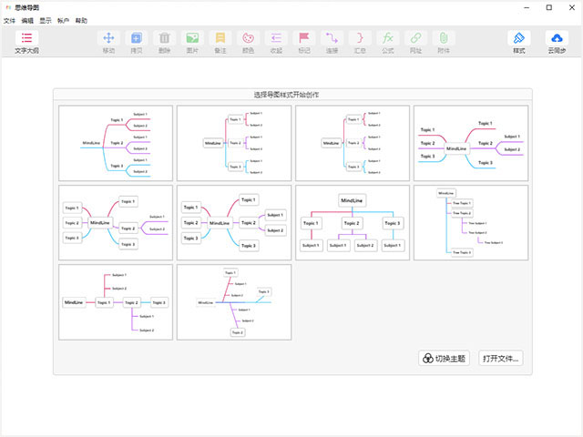Open the 帮助 menu

pos(81,21)
